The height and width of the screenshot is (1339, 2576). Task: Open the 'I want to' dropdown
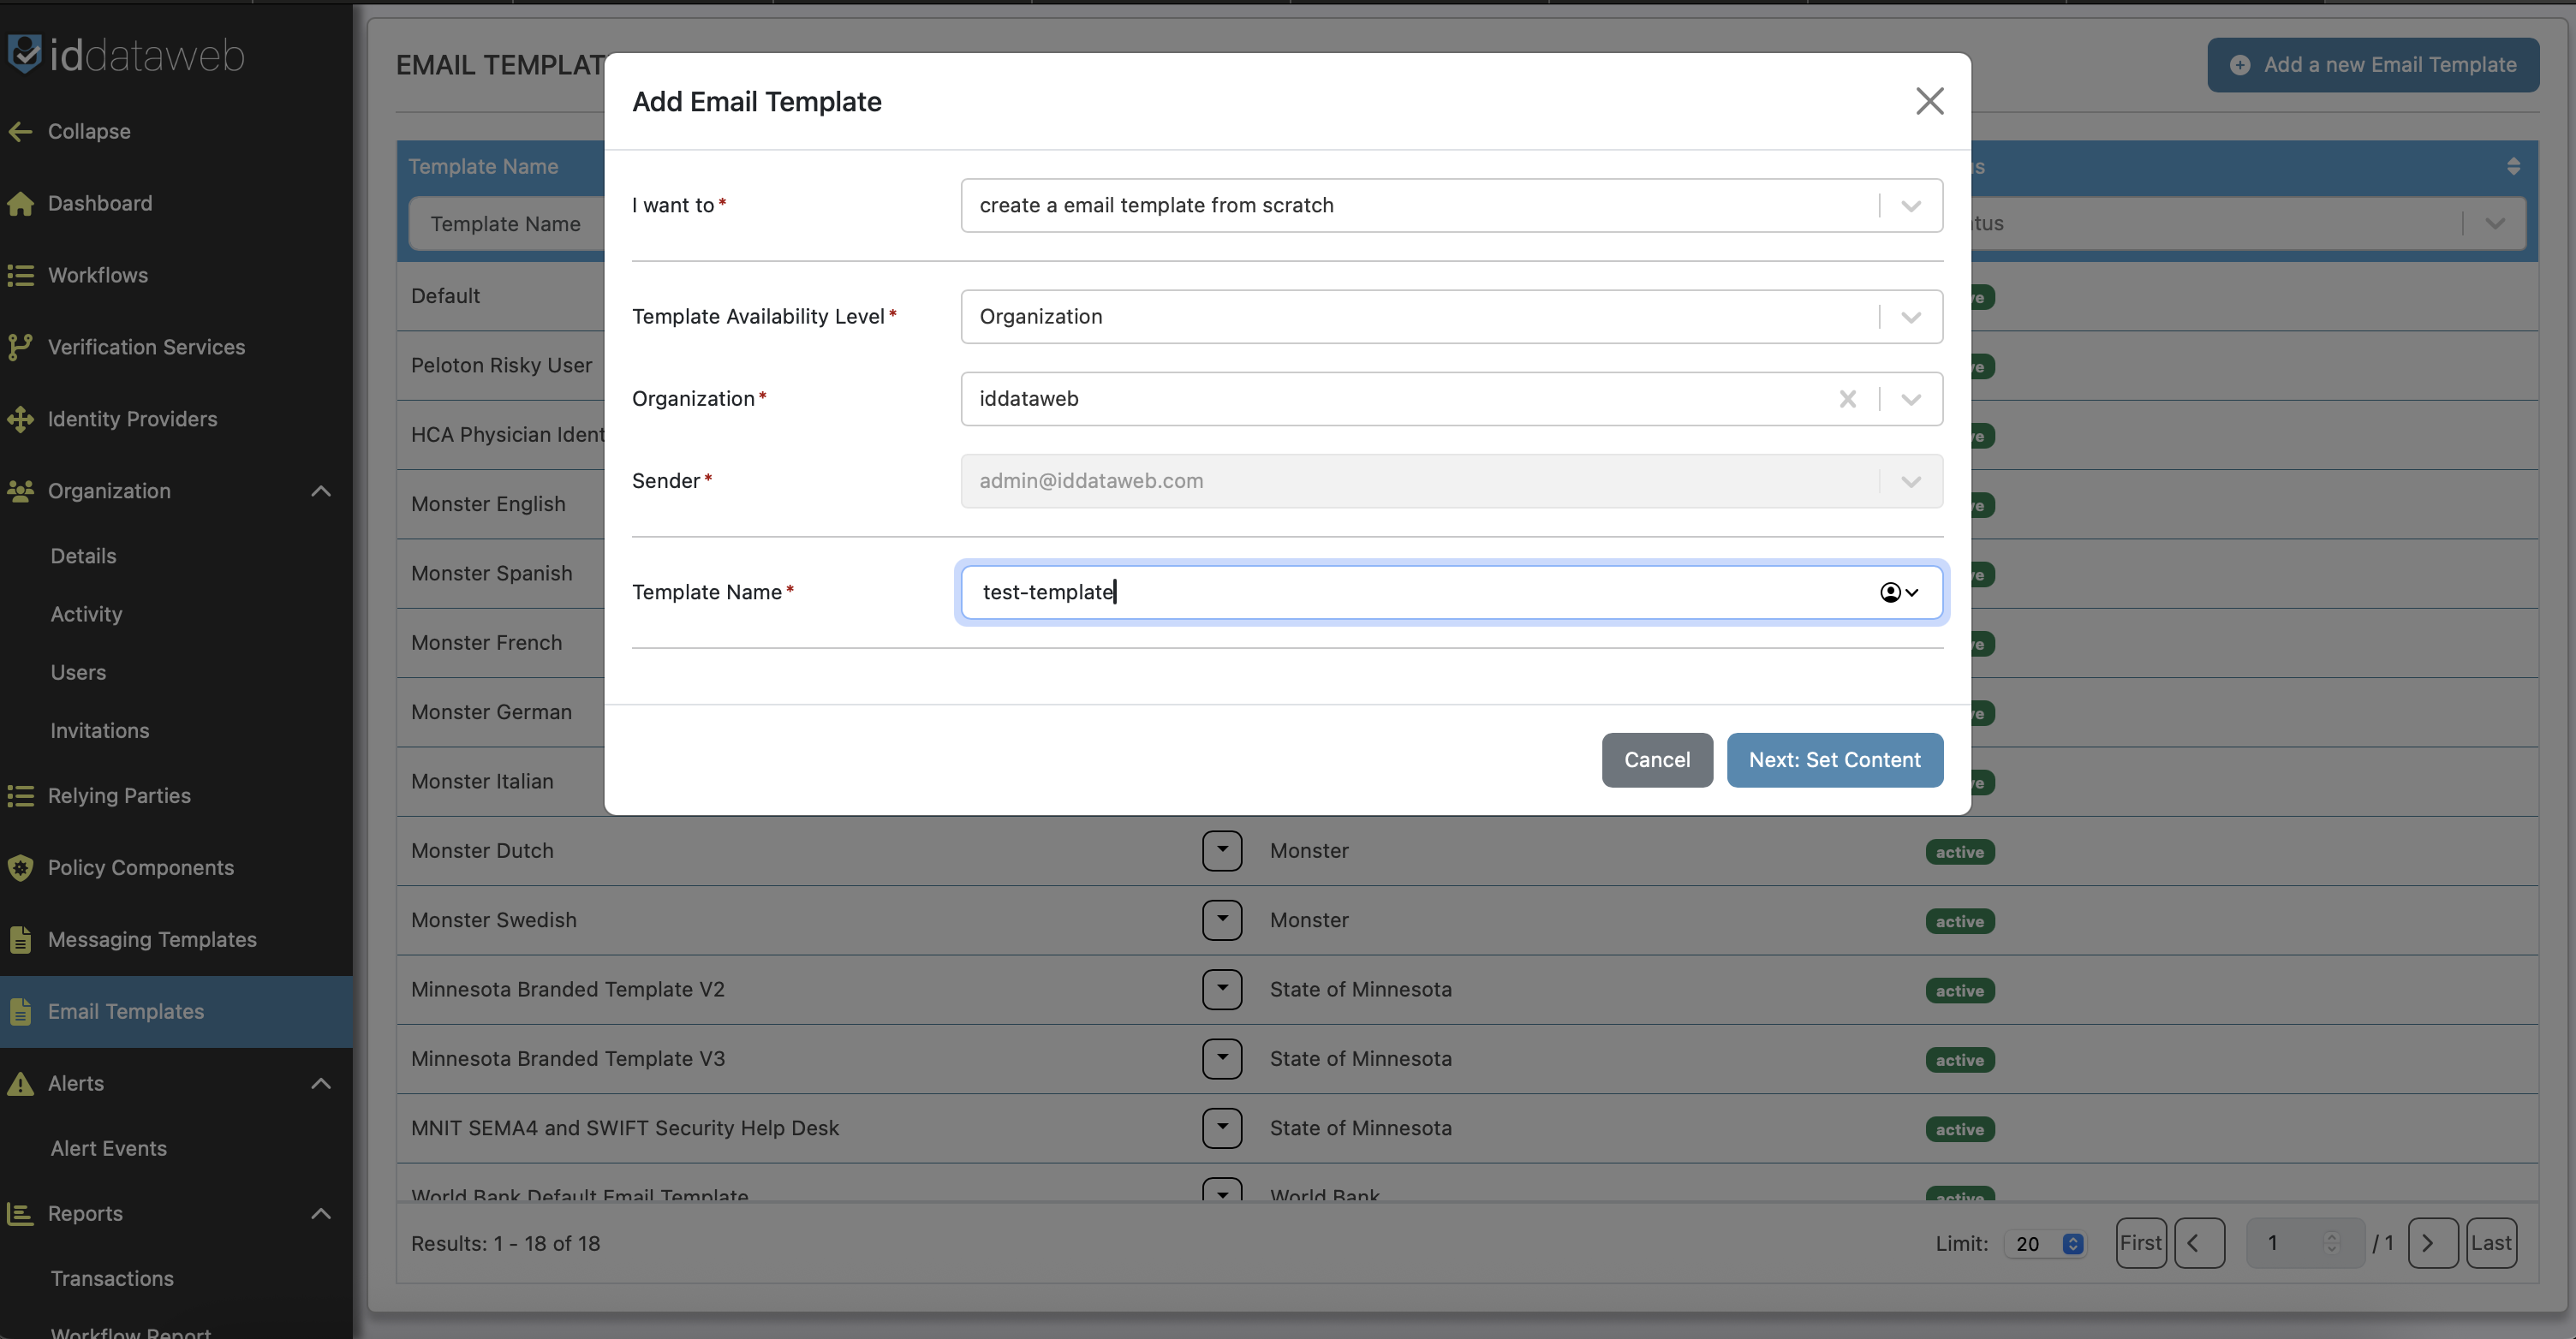coord(1910,206)
